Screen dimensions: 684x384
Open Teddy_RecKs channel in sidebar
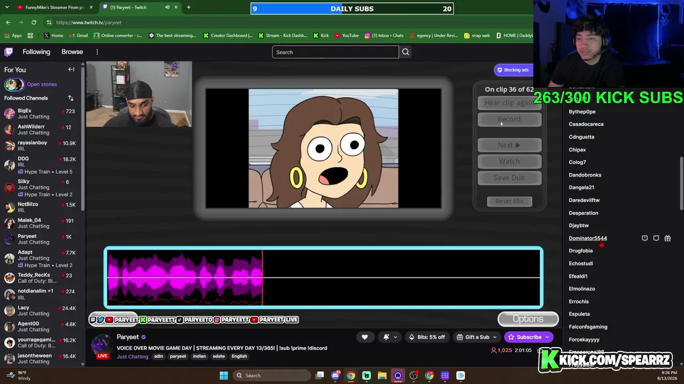40,278
